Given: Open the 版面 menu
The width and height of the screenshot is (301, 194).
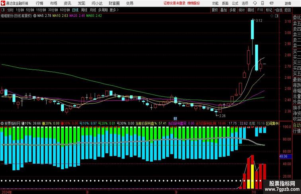Looking at the screenshot, I should [x=225, y=3].
